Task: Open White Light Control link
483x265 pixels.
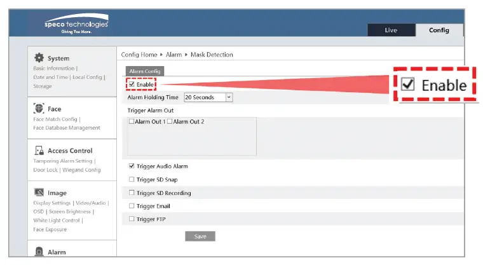Action: point(57,221)
